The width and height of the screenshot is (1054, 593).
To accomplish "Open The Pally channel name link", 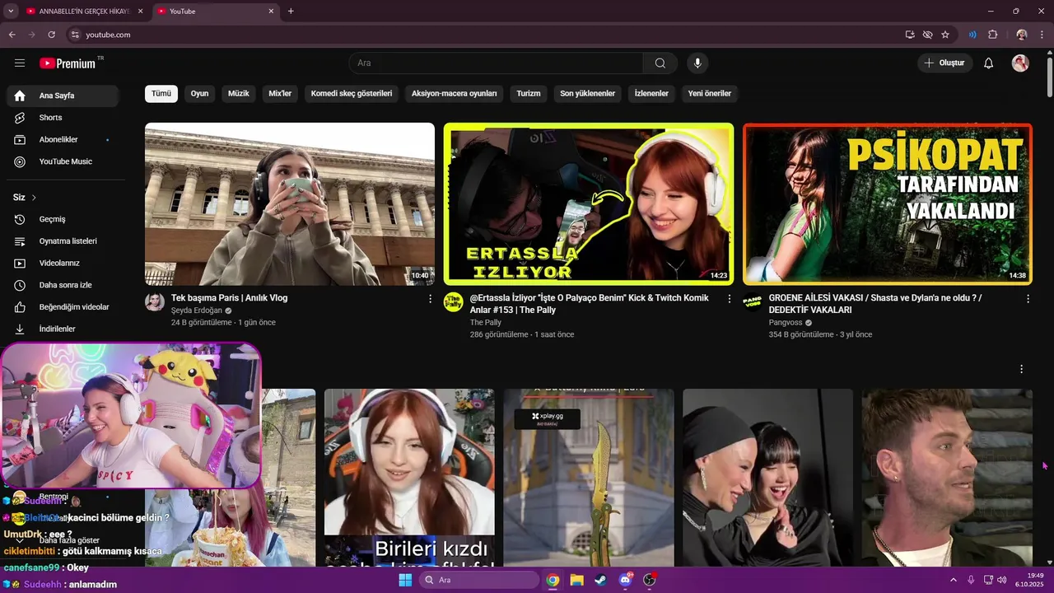I will 486,323.
